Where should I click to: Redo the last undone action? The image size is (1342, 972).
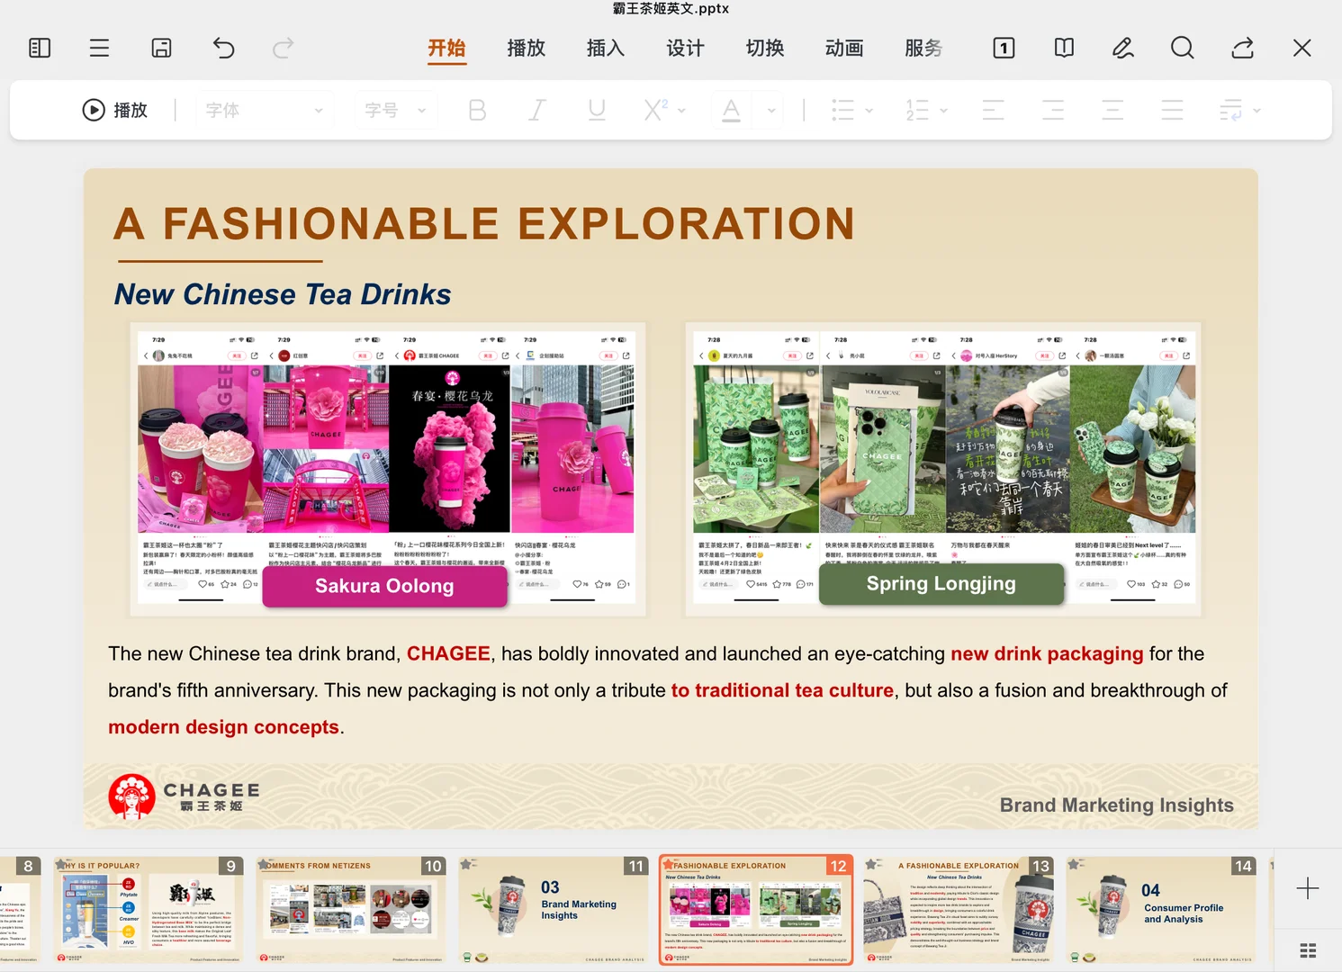coord(284,48)
